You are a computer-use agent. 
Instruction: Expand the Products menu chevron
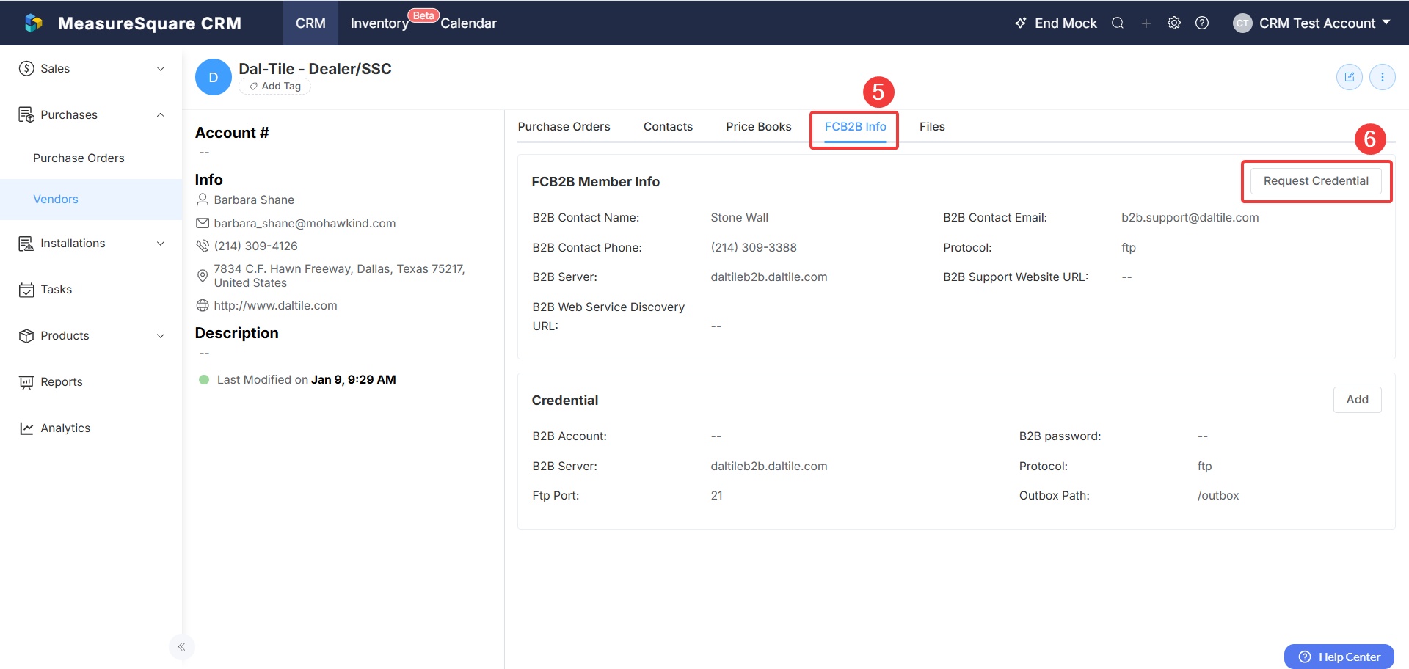click(x=161, y=336)
